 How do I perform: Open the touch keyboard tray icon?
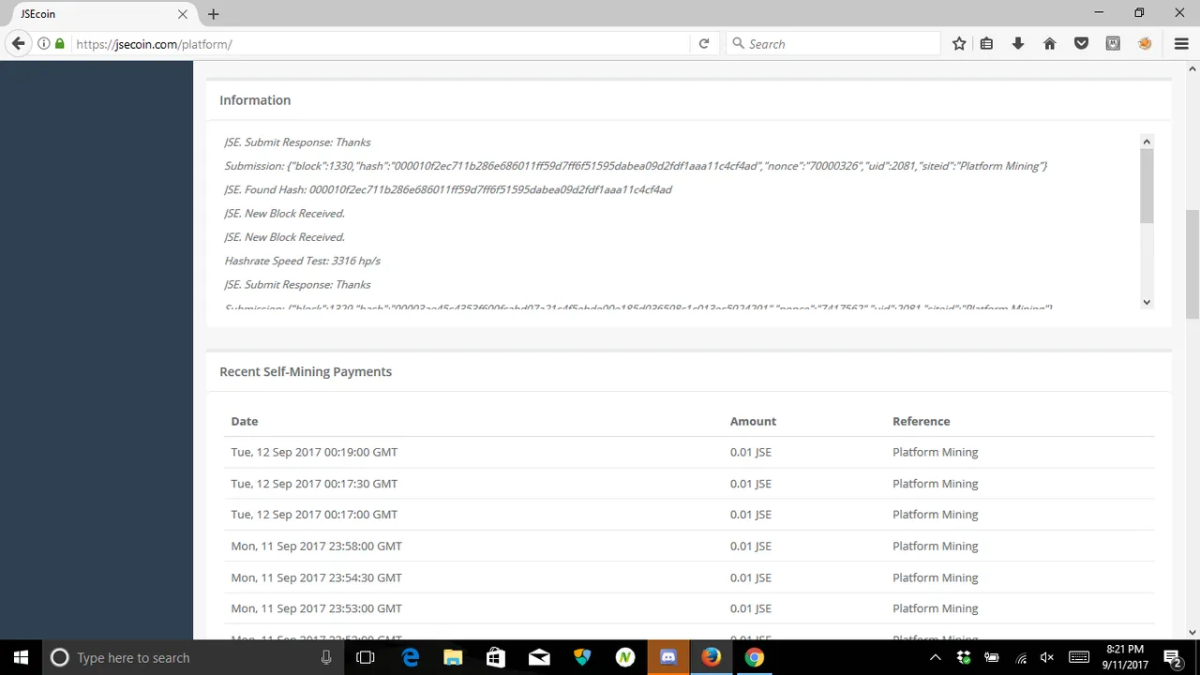point(1078,657)
